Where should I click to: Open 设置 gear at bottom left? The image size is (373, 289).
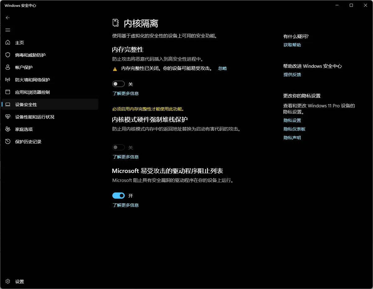click(x=8, y=282)
